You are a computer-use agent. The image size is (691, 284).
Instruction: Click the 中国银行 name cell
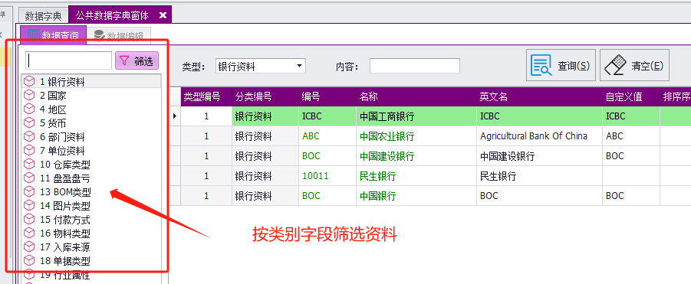[x=416, y=196]
